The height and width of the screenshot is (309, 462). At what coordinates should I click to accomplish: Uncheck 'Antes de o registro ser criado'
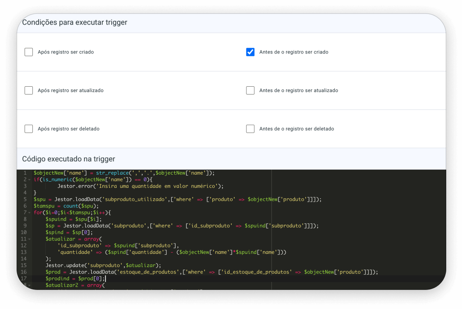250,52
